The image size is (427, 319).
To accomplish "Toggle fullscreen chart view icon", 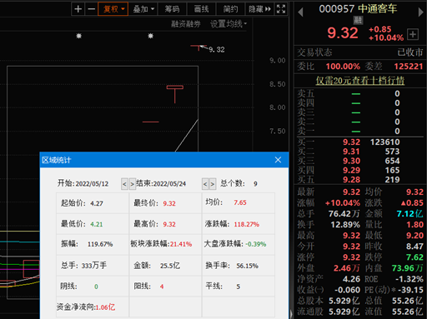I will (281, 9).
